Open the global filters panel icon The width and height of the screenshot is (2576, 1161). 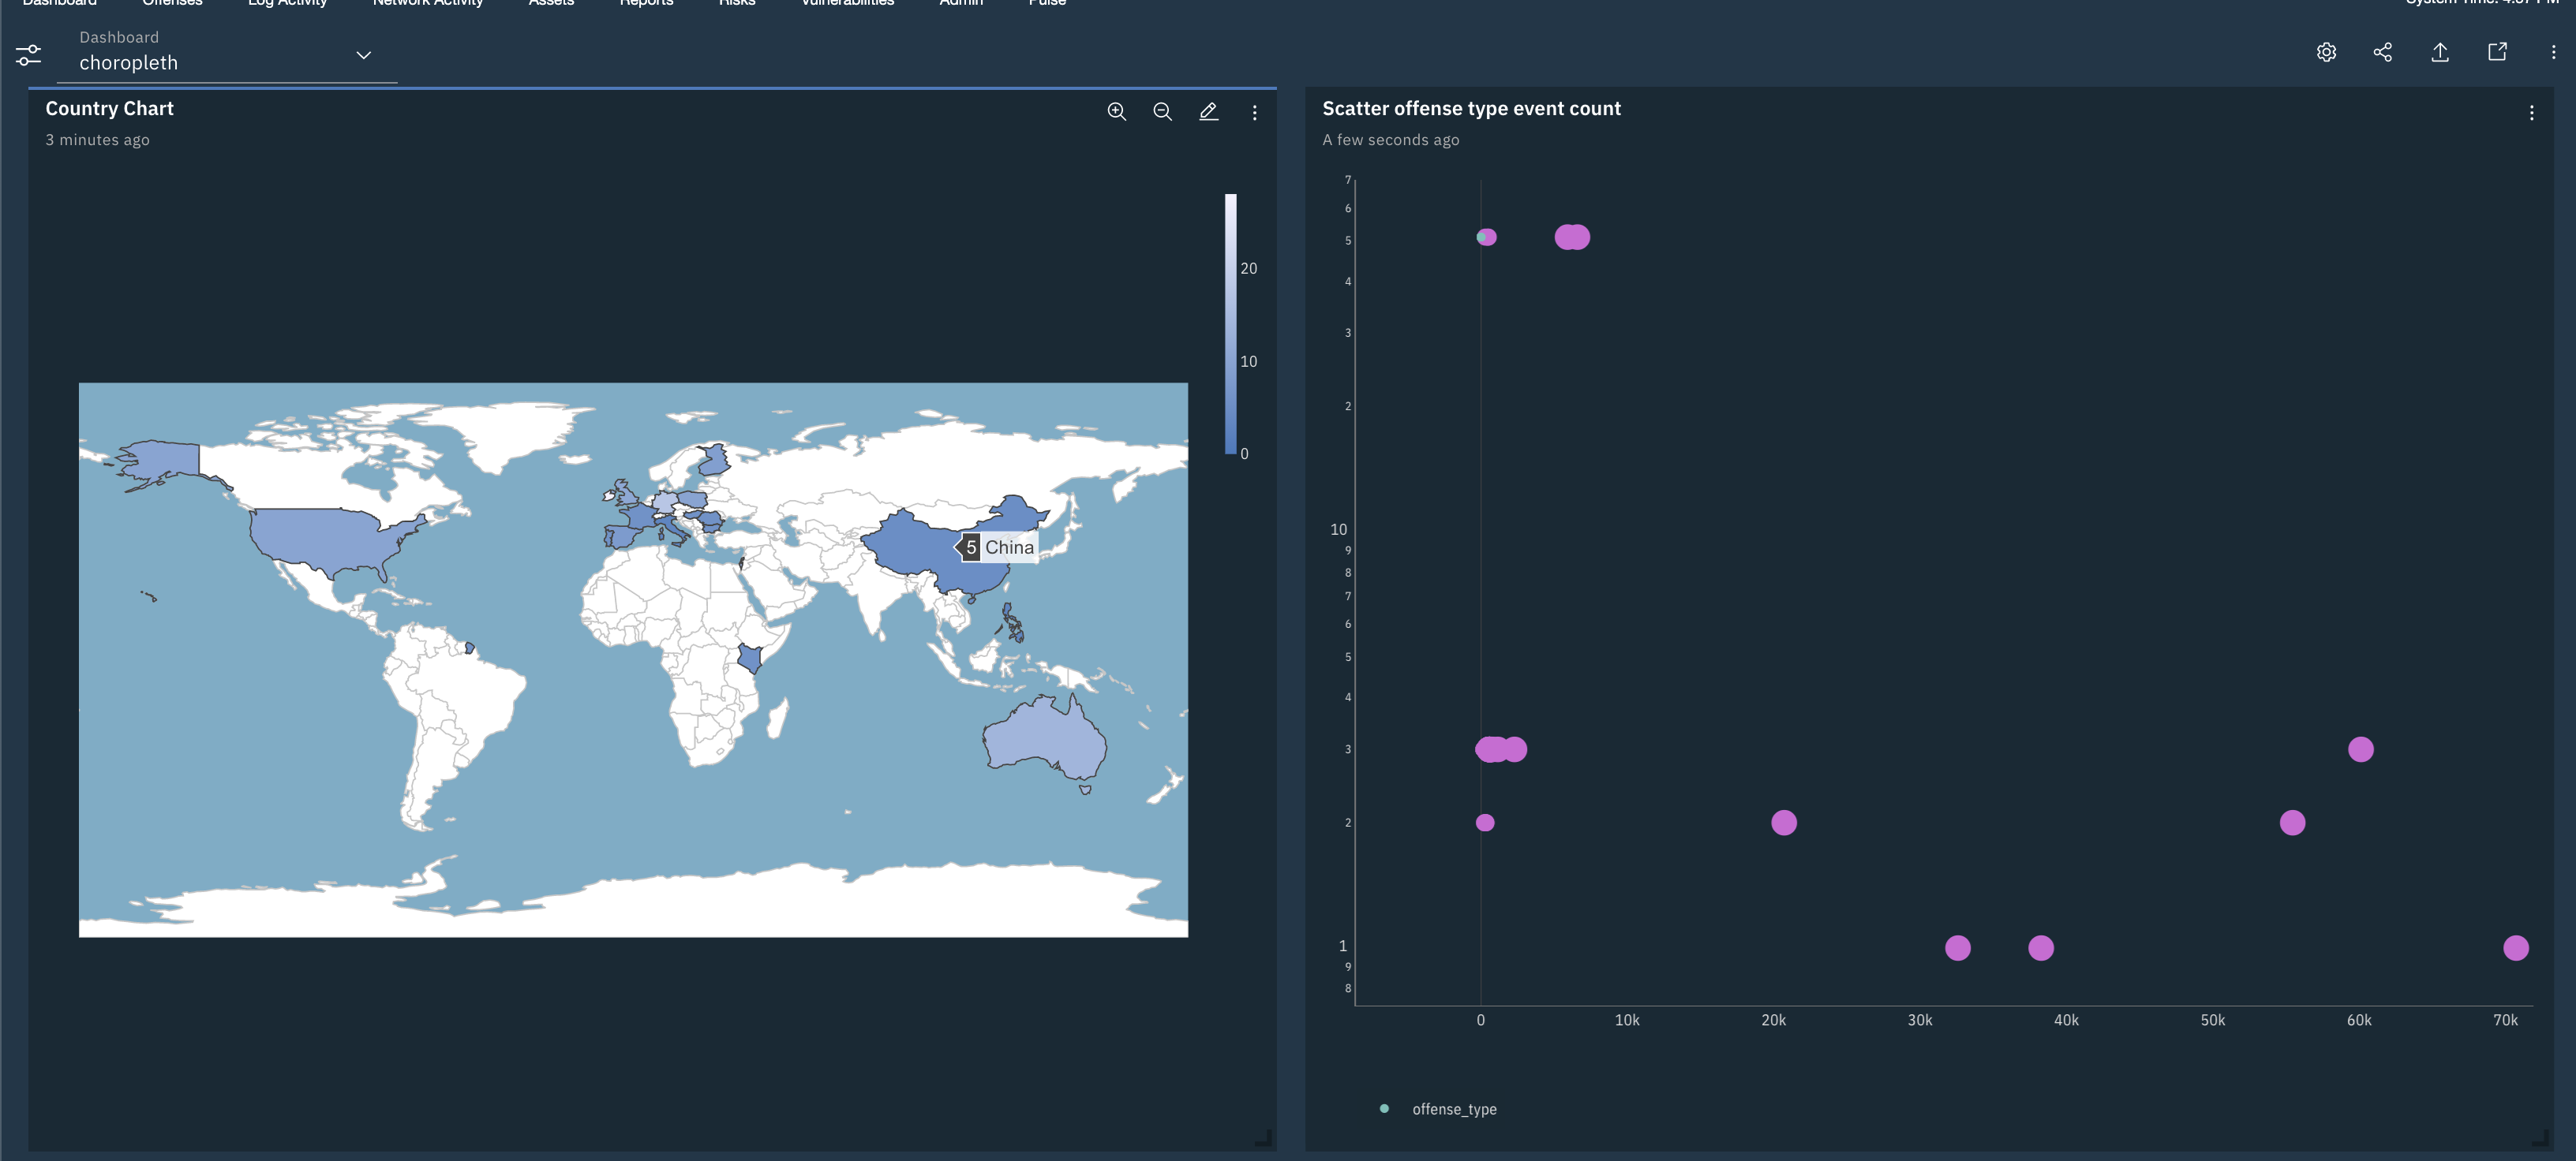[x=28, y=55]
